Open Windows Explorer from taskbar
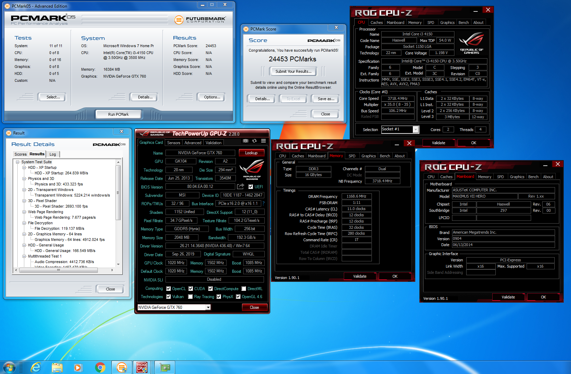 click(57, 367)
